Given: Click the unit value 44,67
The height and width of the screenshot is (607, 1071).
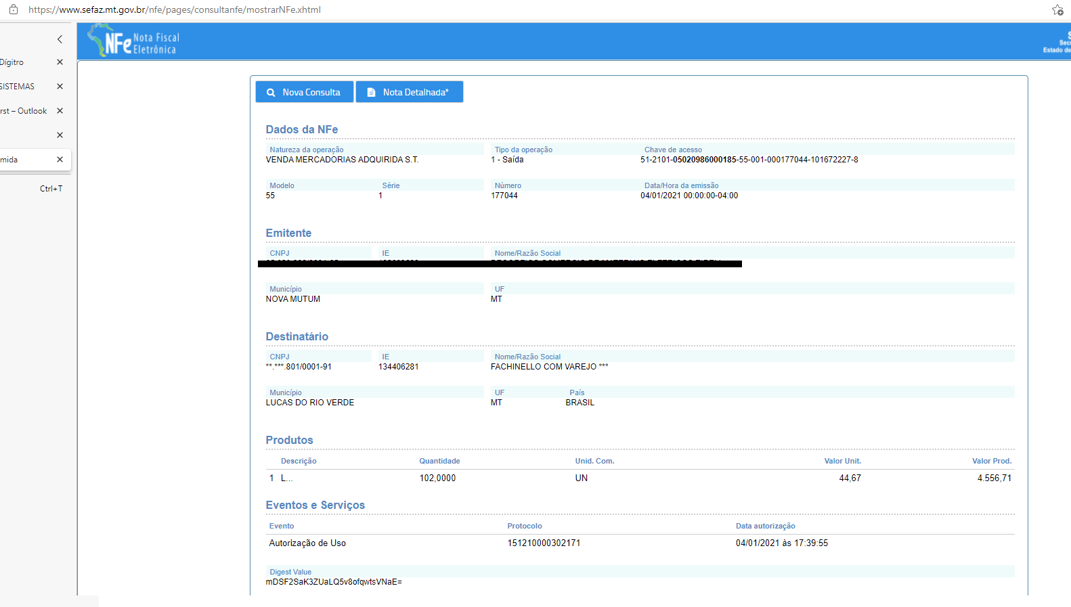Looking at the screenshot, I should (x=850, y=478).
